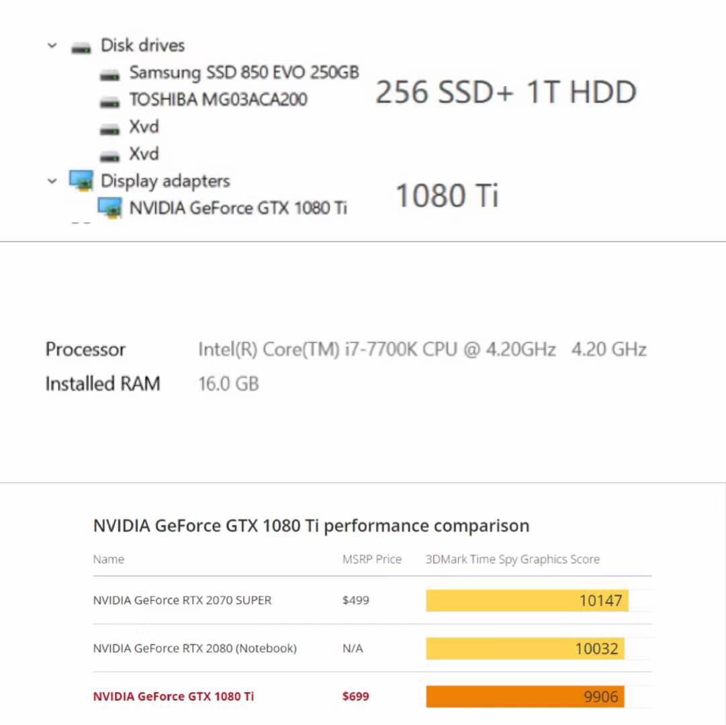Click the first Xvd drive icon
726x725 pixels.
[109, 129]
